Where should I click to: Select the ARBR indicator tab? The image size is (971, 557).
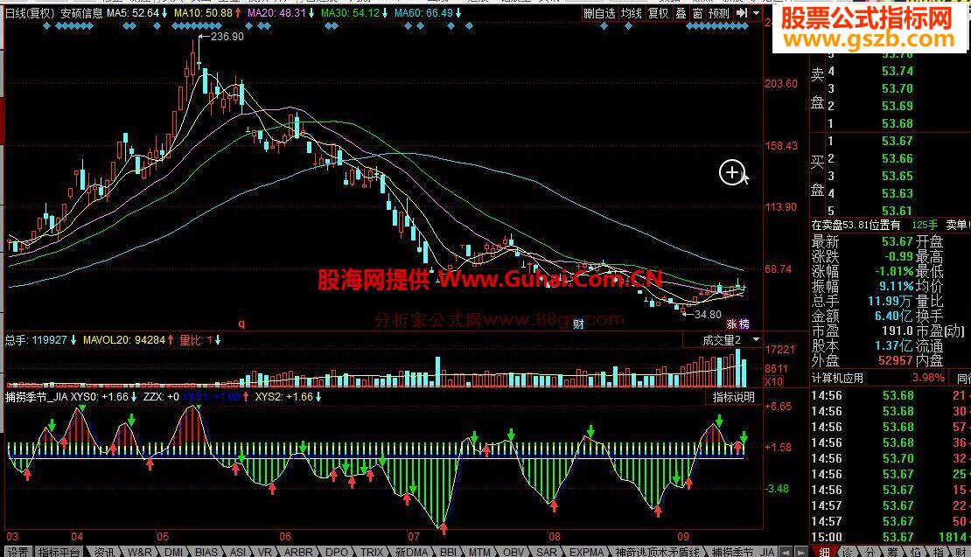click(298, 552)
